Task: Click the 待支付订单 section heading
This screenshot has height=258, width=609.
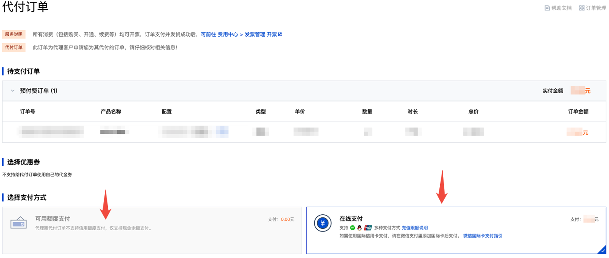Action: [x=23, y=71]
